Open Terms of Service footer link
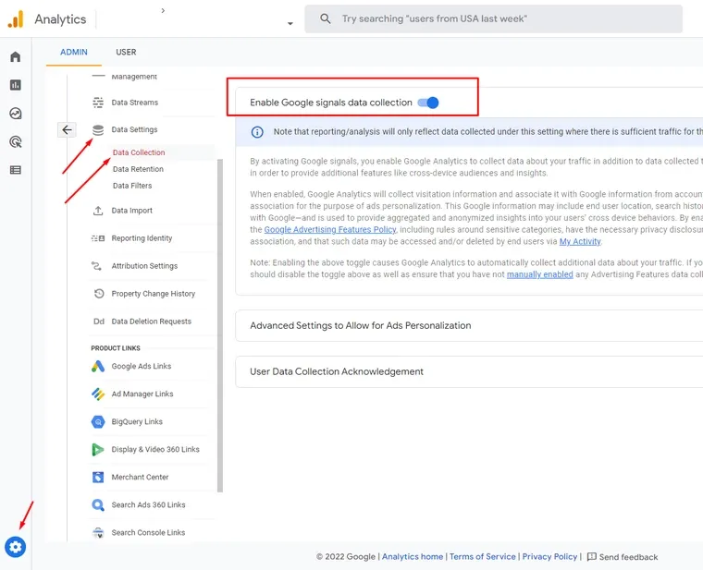The width and height of the screenshot is (703, 570). point(483,556)
